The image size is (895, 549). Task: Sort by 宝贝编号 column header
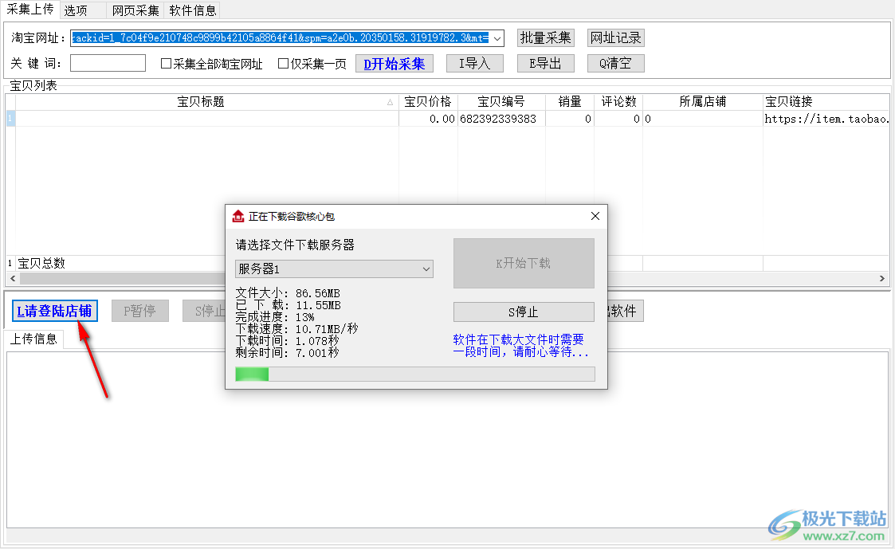[x=501, y=101]
